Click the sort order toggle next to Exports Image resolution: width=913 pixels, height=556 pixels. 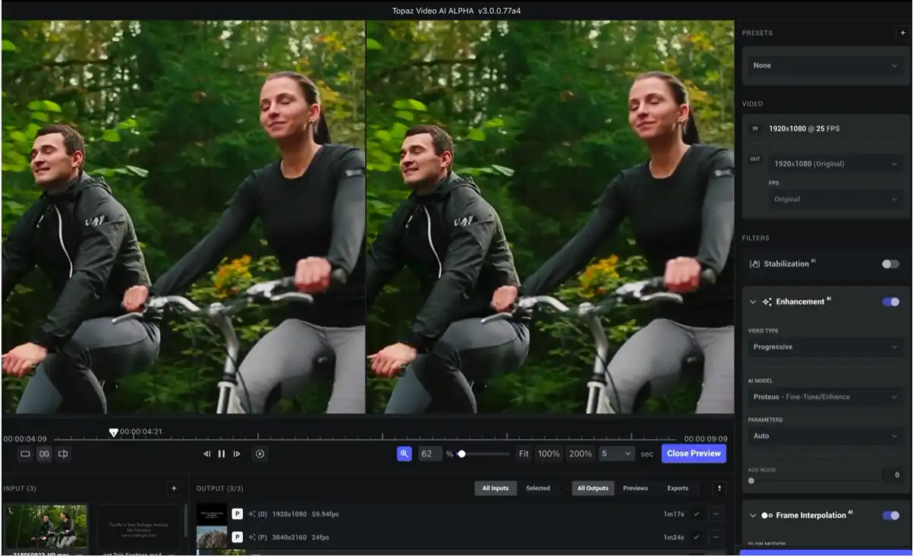[x=719, y=488]
